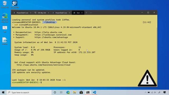The image size is (169, 95).
Task: Click the Test tab PowerShell icon
Action: point(74,13)
